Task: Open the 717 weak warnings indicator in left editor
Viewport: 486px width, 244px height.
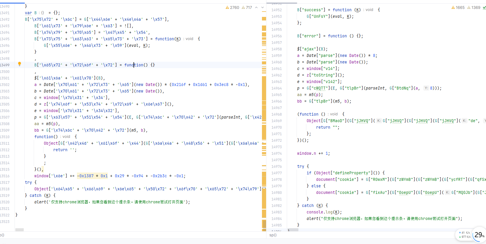Action: 247,7
